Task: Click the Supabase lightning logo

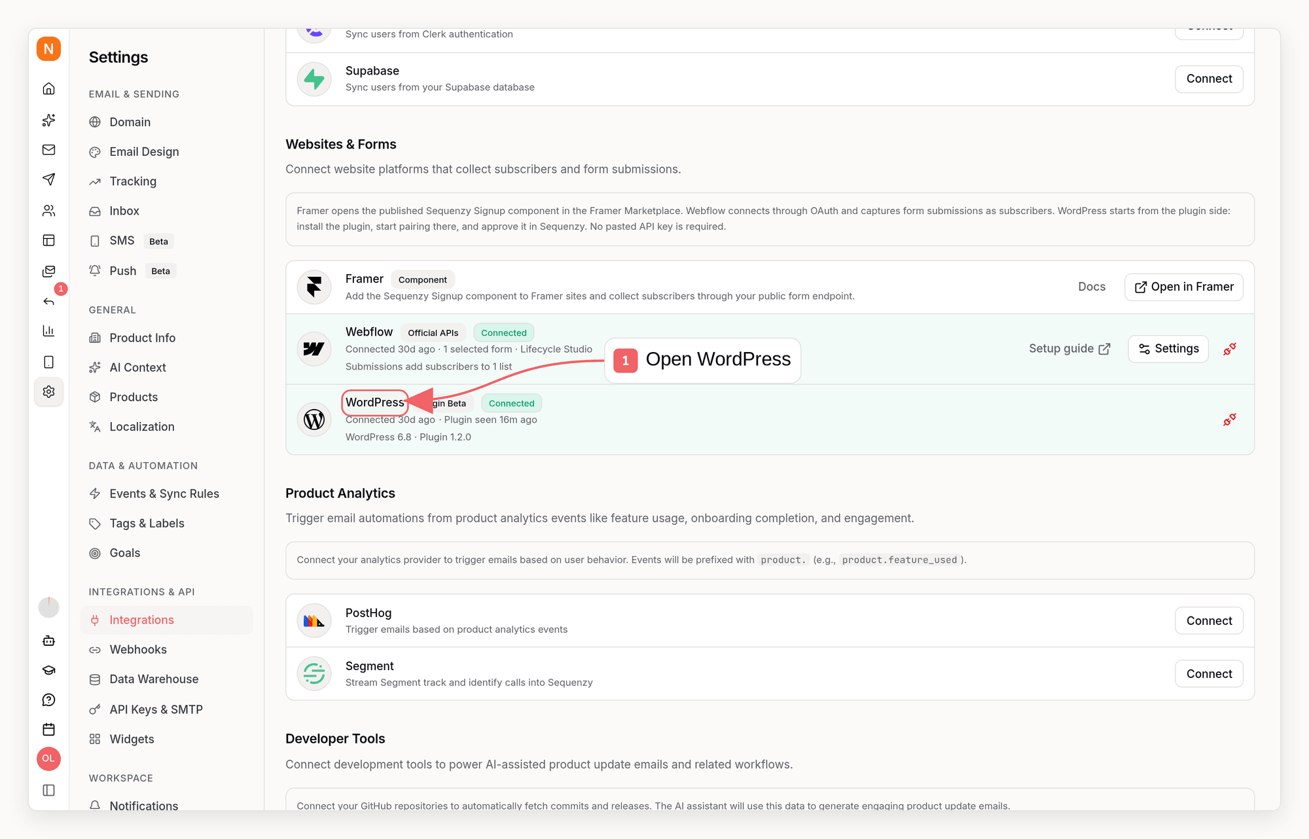Action: pos(314,79)
